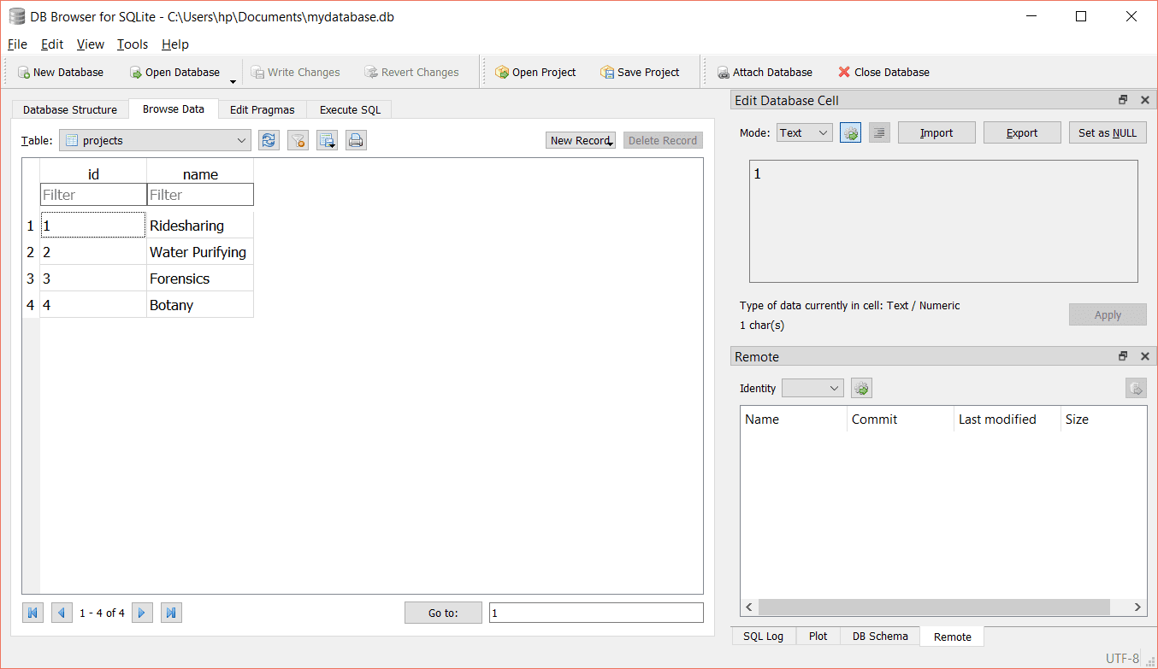Save the table as a file
Screen dimensions: 1158x669
[x=327, y=139]
